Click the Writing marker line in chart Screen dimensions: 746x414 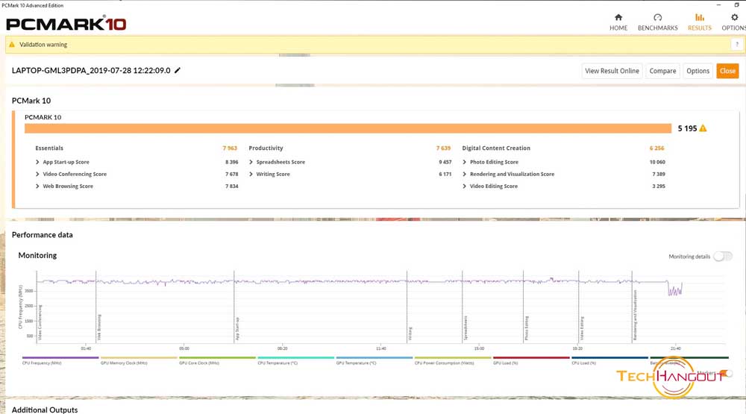(407, 307)
